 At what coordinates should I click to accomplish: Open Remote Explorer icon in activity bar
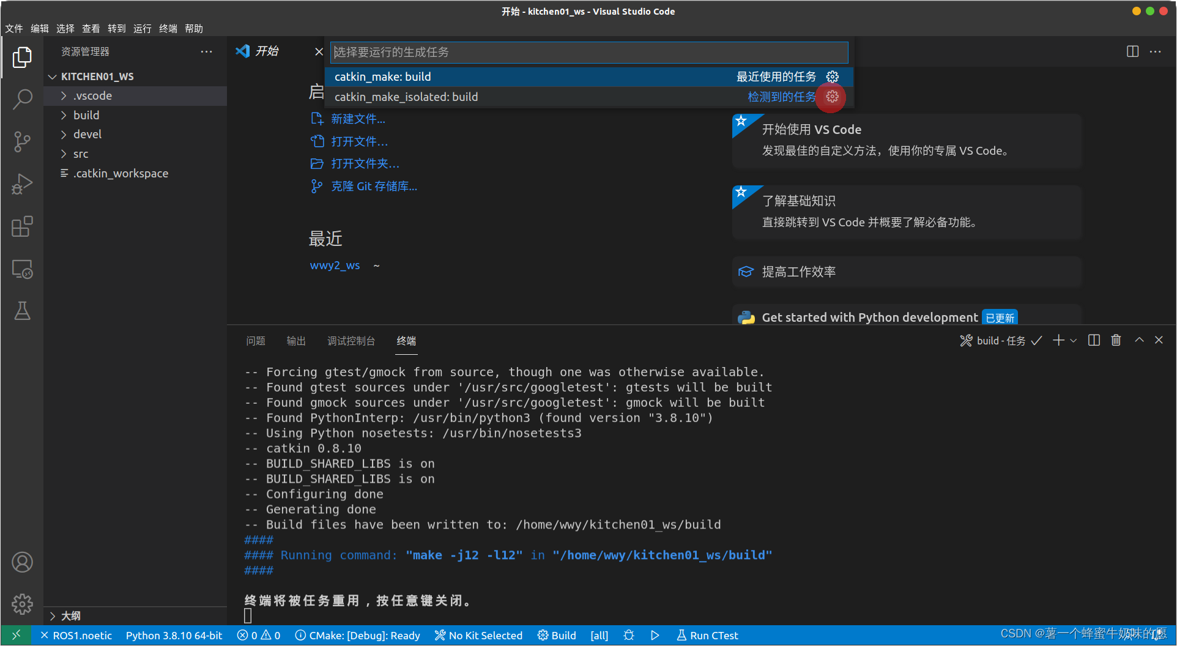[22, 269]
